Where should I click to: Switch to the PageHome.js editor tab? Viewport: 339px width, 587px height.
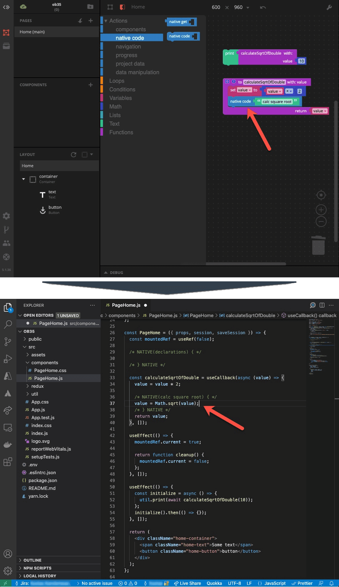126,305
